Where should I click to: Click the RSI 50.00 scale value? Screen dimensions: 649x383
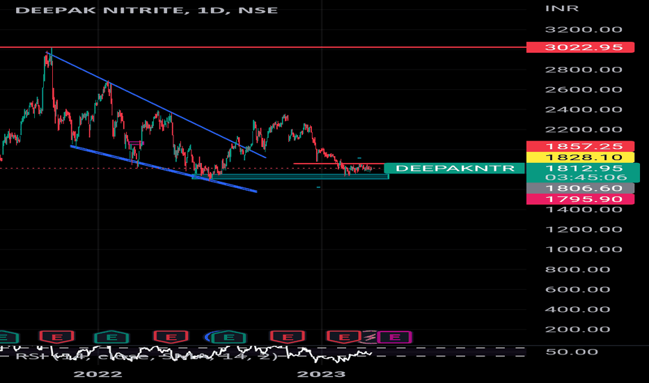(572, 352)
